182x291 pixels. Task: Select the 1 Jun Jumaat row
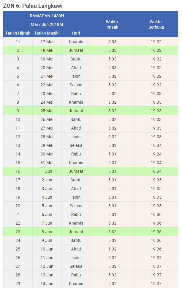(x=91, y=171)
